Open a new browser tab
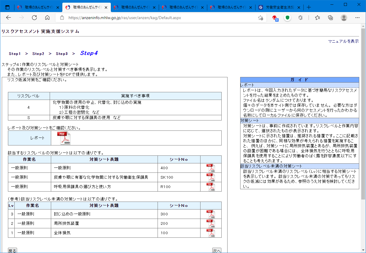 pos(309,7)
